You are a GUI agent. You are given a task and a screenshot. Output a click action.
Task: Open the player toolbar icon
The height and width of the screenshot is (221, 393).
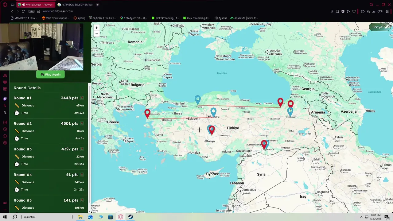click(x=348, y=11)
